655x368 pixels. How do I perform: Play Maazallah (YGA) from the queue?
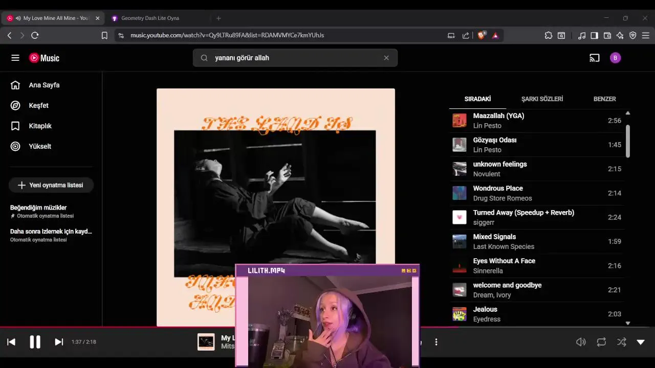(x=537, y=121)
